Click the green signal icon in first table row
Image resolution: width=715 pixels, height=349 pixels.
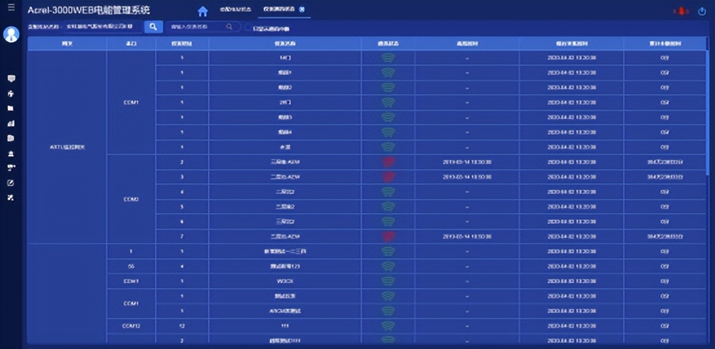point(388,58)
